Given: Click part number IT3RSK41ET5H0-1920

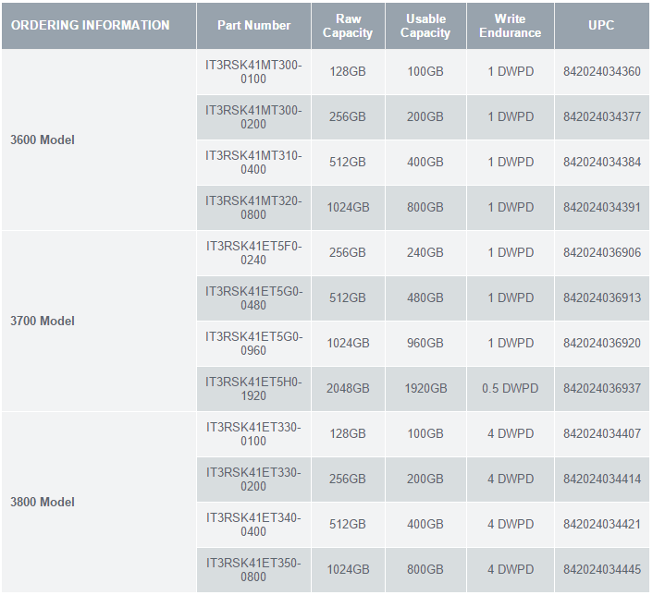Looking at the screenshot, I should [x=253, y=389].
